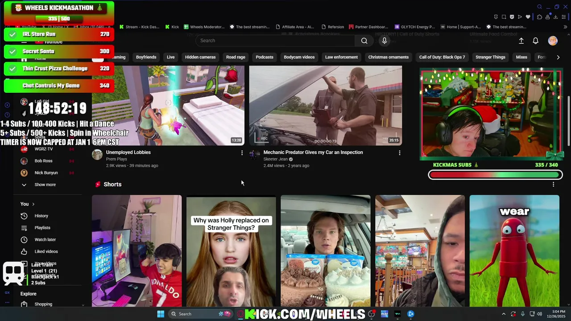Viewport: 571px width, 321px height.
Task: Open the Home | Support bookmark
Action: 460,27
